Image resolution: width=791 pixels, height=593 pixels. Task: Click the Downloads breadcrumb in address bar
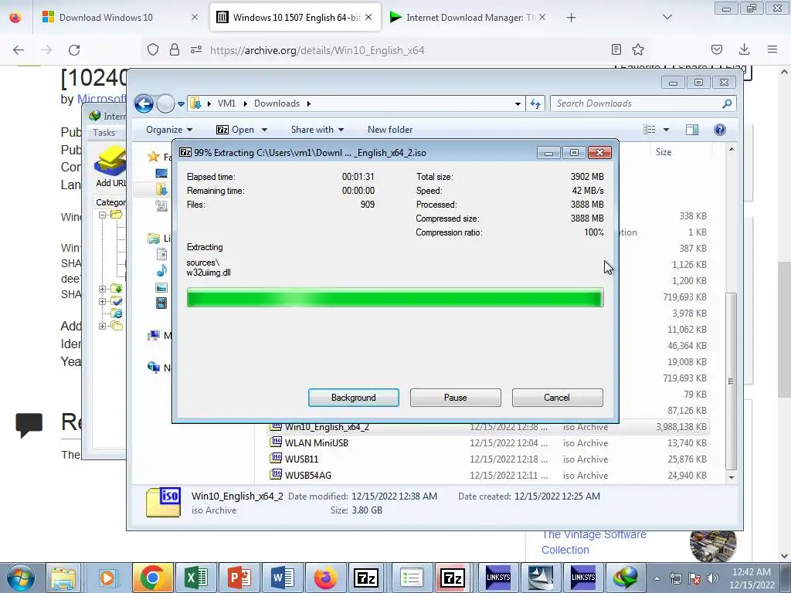[x=277, y=103]
